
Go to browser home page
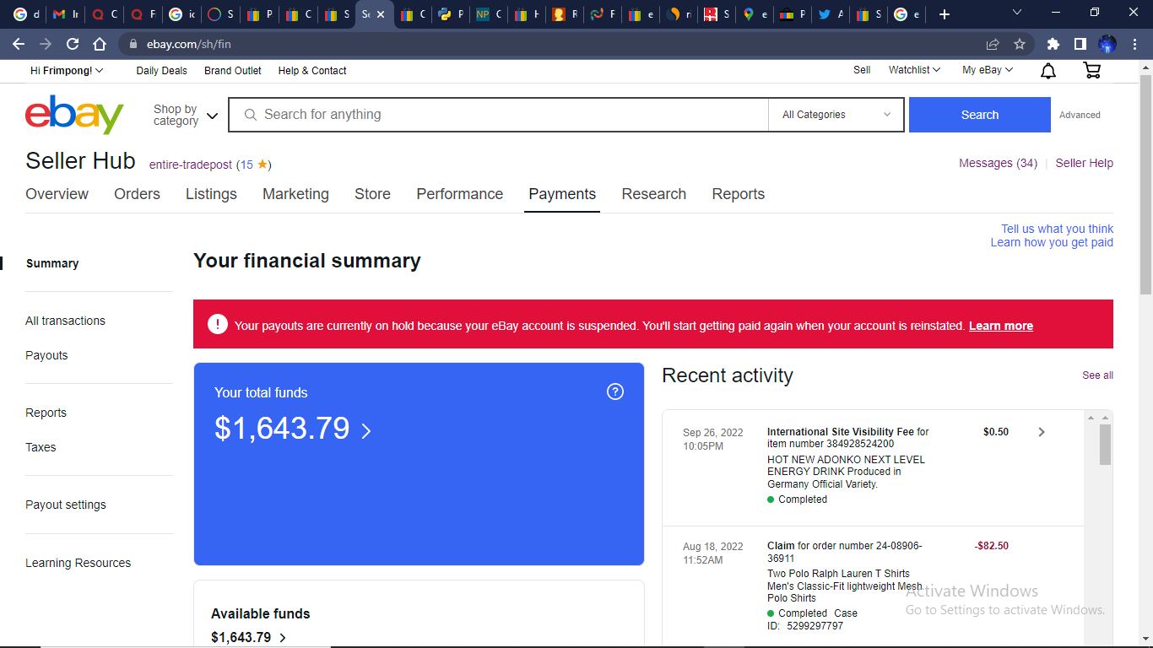[100, 44]
